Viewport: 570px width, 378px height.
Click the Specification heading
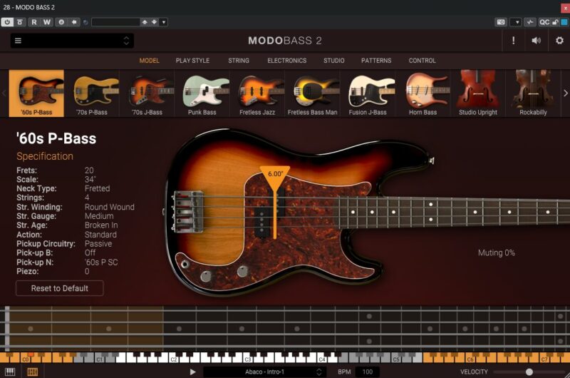point(45,156)
